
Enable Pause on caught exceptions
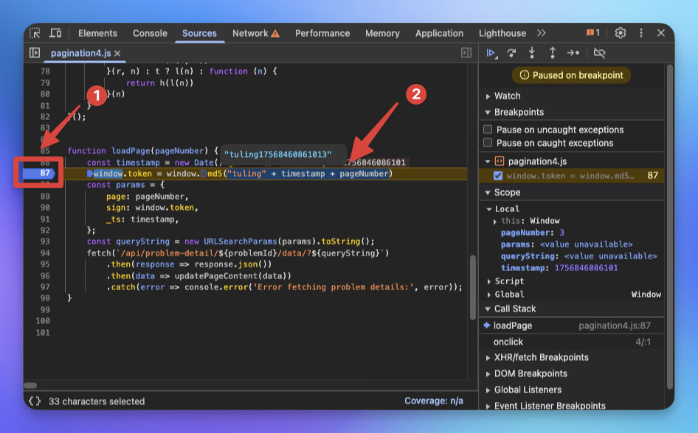[x=488, y=143]
